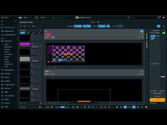Viewport: 167px width, 125px height.
Task: Toggle the sidebar hamburger menu
Action: coord(2,21)
